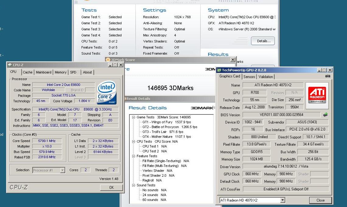The width and height of the screenshot is (347, 207).
Task: Select GT2 - Battle of Proxycon result row
Action: click(x=170, y=127)
